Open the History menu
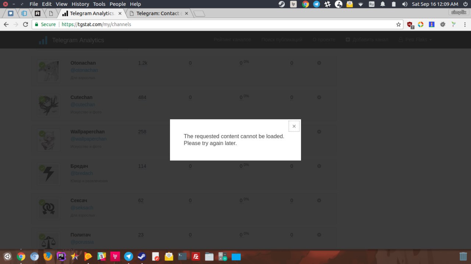The image size is (471, 264). 80,4
